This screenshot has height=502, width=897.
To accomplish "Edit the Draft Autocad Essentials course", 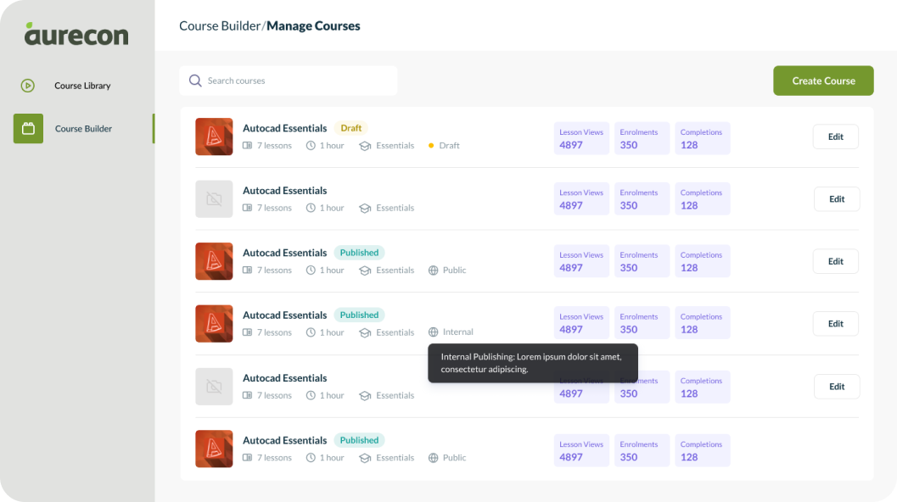I will [x=836, y=137].
